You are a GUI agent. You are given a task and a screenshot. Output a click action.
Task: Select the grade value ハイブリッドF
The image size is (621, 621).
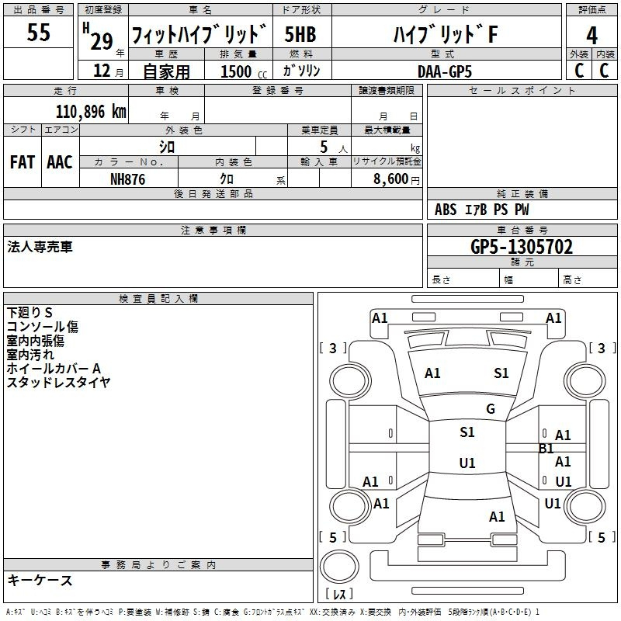[x=446, y=33]
